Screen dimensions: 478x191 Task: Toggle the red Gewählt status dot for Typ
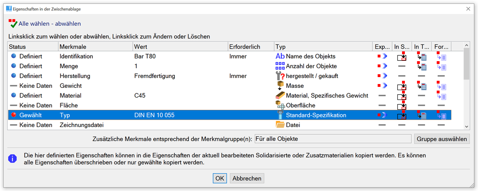tap(14, 115)
